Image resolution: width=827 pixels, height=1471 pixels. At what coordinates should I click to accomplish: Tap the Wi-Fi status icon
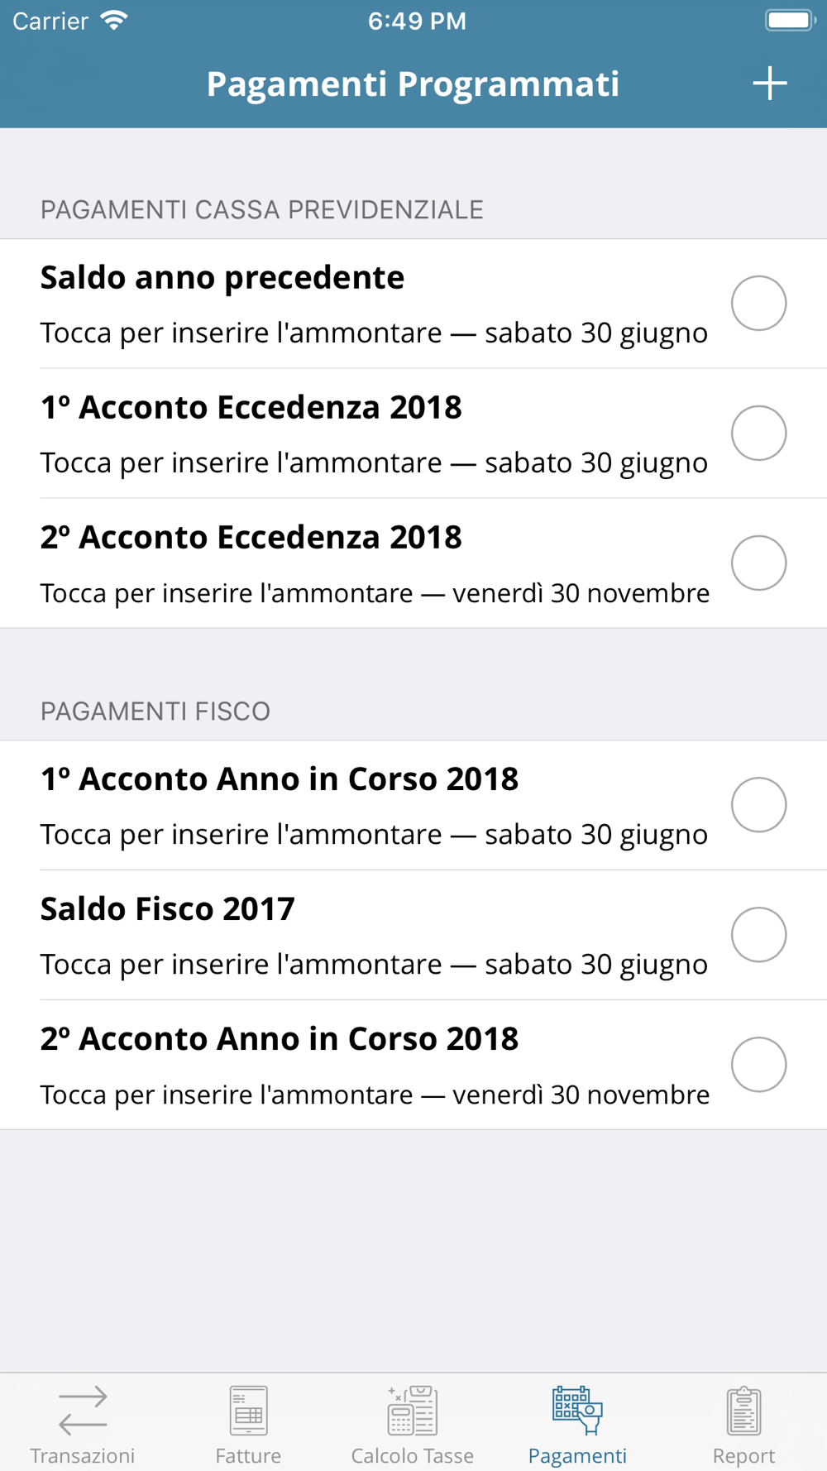[x=114, y=21]
